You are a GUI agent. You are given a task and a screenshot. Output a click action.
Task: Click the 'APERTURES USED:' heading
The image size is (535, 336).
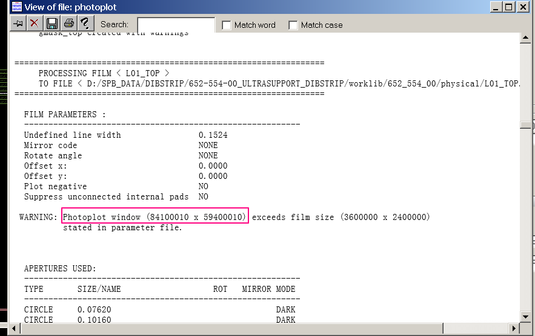[x=60, y=268]
